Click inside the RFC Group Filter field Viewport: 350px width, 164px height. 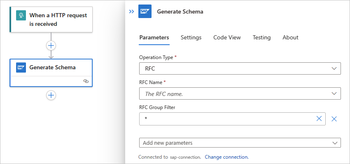(x=226, y=119)
